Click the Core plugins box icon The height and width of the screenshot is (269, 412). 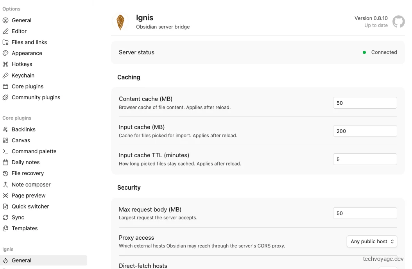coord(5,86)
